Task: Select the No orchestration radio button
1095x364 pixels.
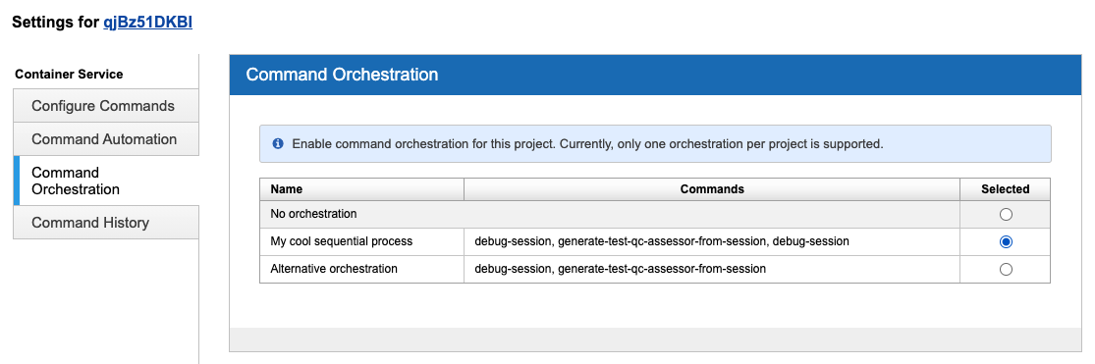Action: tap(1006, 214)
